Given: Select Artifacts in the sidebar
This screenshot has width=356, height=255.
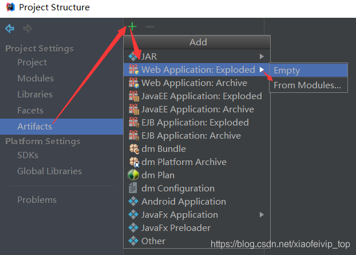Looking at the screenshot, I should tap(62, 127).
